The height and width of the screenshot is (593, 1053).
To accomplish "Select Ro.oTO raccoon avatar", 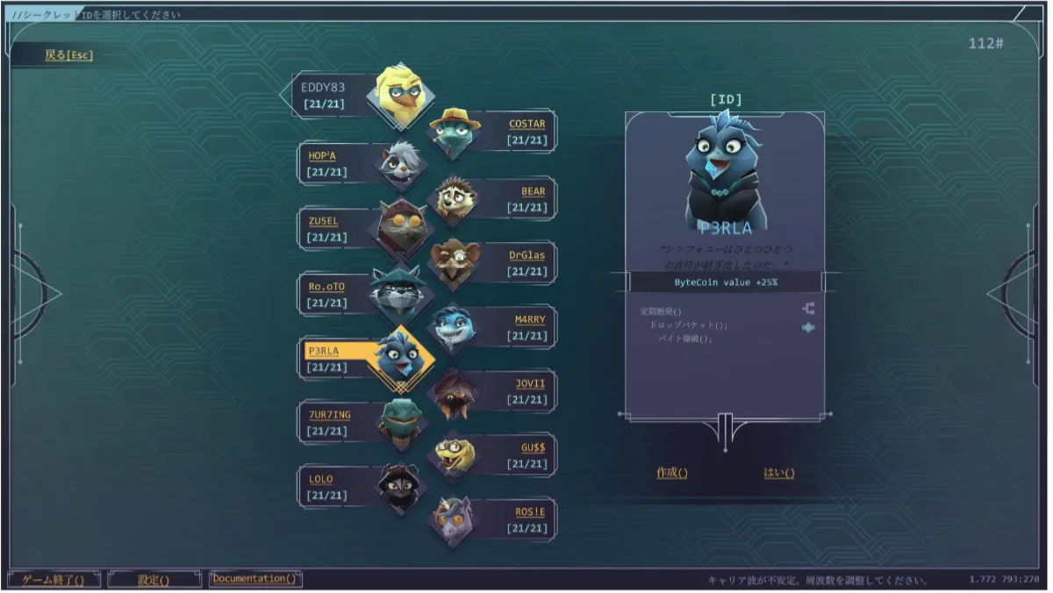I will 398,294.
